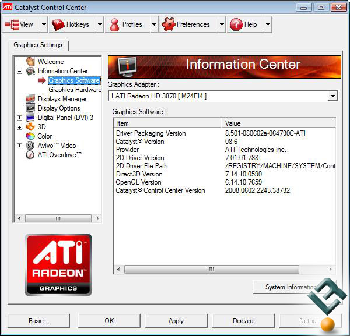Click tree panel scroll right arrow
The height and width of the screenshot is (336, 350).
pos(97,218)
